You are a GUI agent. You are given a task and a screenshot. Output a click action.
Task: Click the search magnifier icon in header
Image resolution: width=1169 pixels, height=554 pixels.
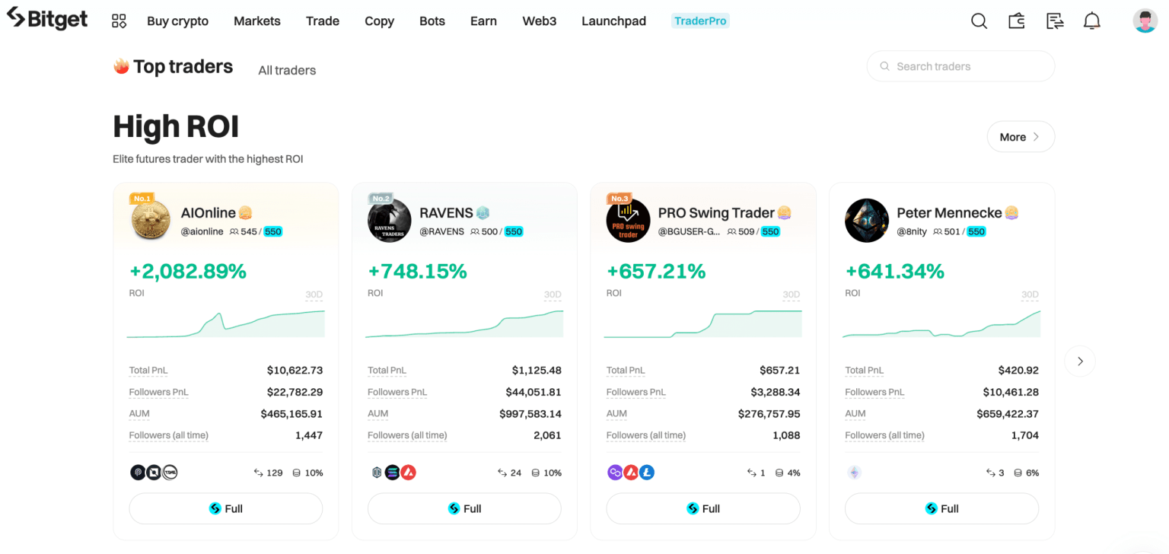(979, 21)
